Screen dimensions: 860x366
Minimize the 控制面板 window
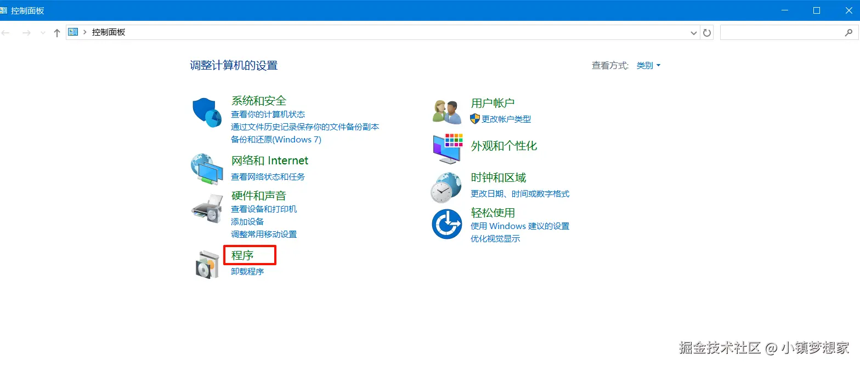784,10
